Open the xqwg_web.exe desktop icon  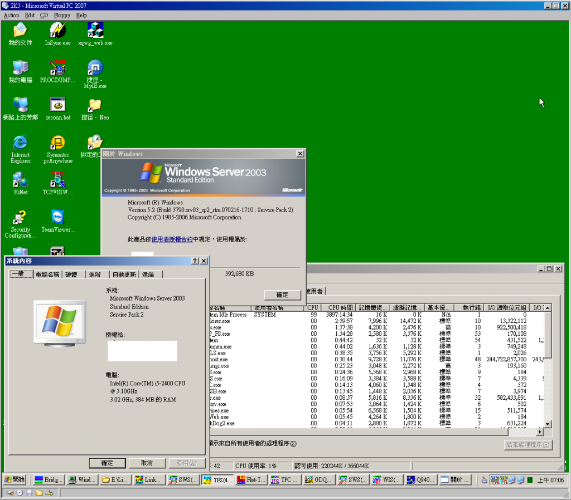tap(95, 34)
